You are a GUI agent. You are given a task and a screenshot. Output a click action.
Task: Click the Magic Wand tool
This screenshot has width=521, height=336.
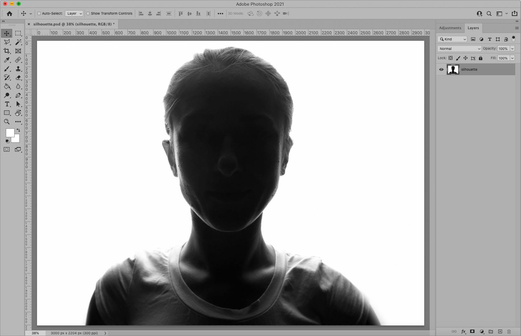click(x=18, y=42)
